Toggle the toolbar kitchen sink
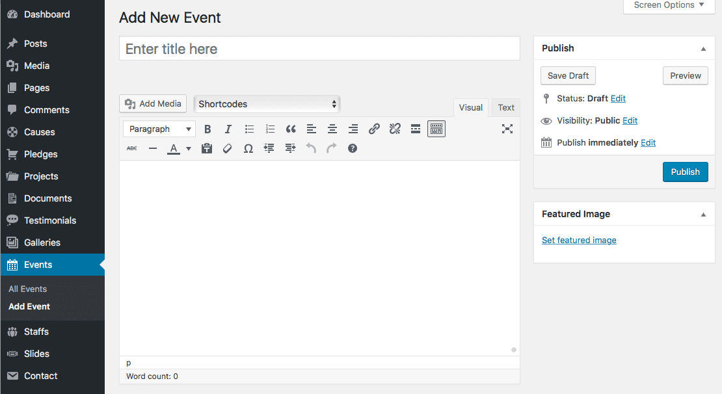This screenshot has height=394, width=722. click(436, 129)
